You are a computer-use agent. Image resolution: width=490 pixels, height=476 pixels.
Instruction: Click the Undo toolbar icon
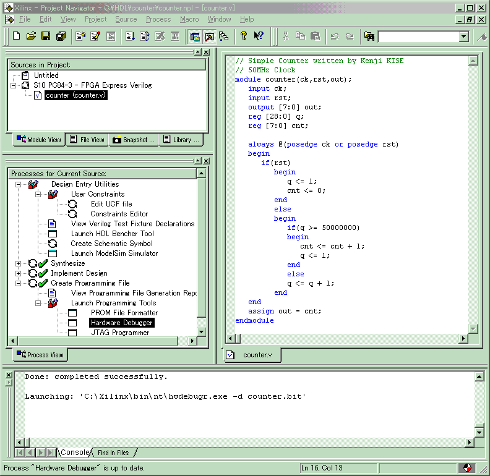[335, 36]
